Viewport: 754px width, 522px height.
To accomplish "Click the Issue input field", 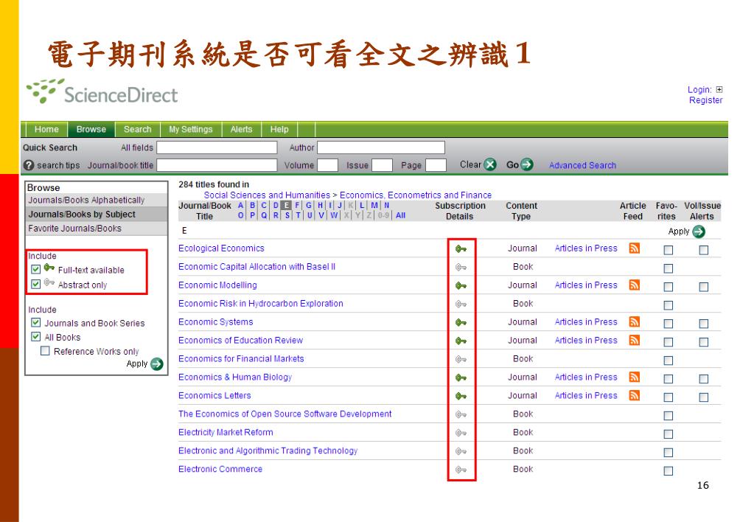I will click(383, 165).
